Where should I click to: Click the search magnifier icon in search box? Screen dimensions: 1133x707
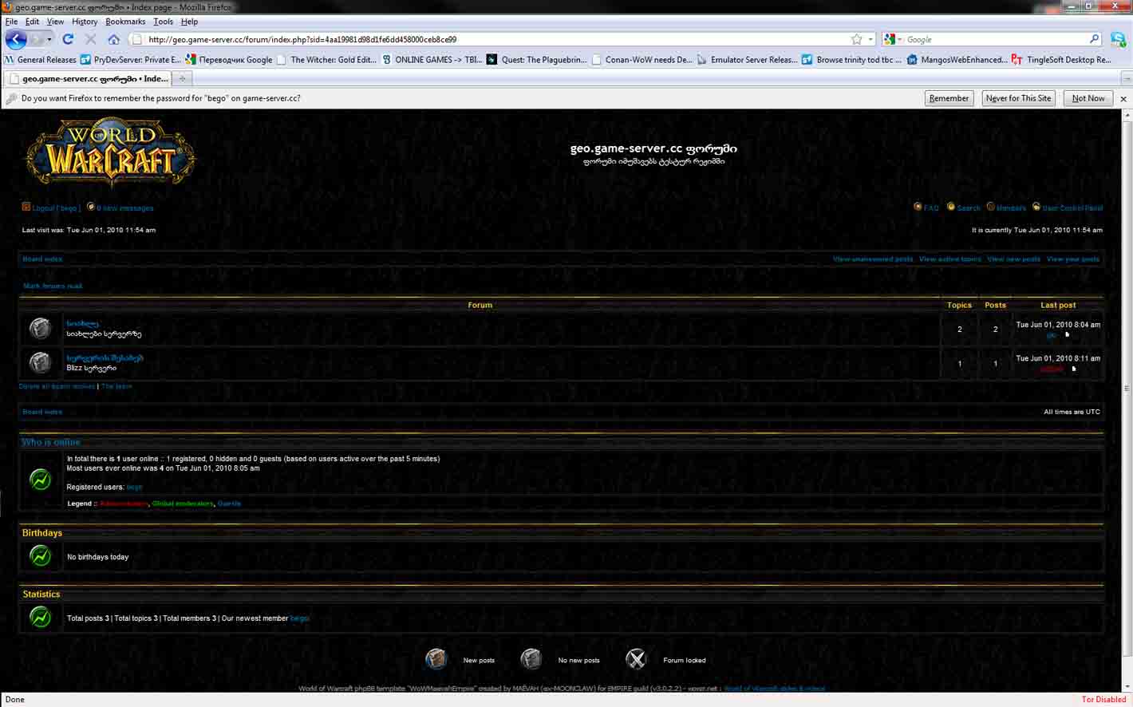pyautogui.click(x=1094, y=39)
